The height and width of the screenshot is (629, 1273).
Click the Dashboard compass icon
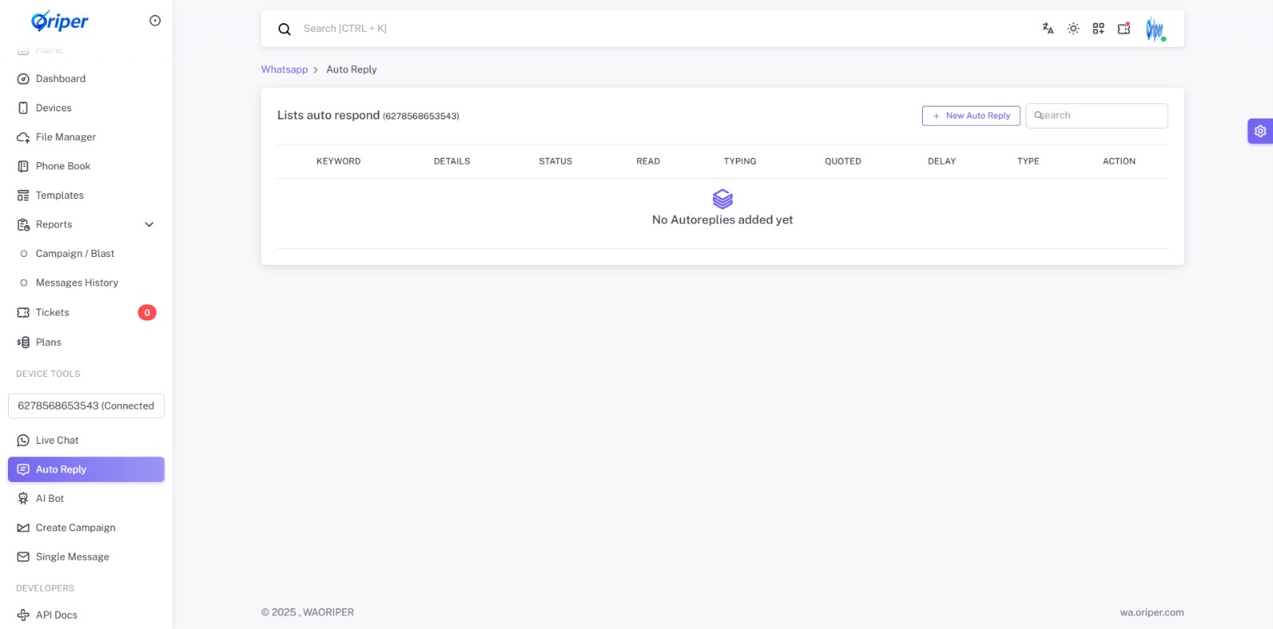(23, 79)
